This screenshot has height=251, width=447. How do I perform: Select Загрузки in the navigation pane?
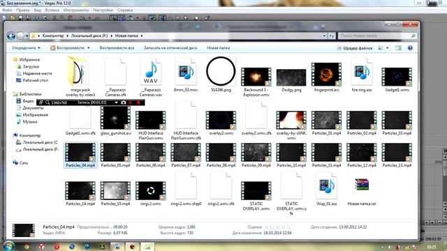coord(31,67)
